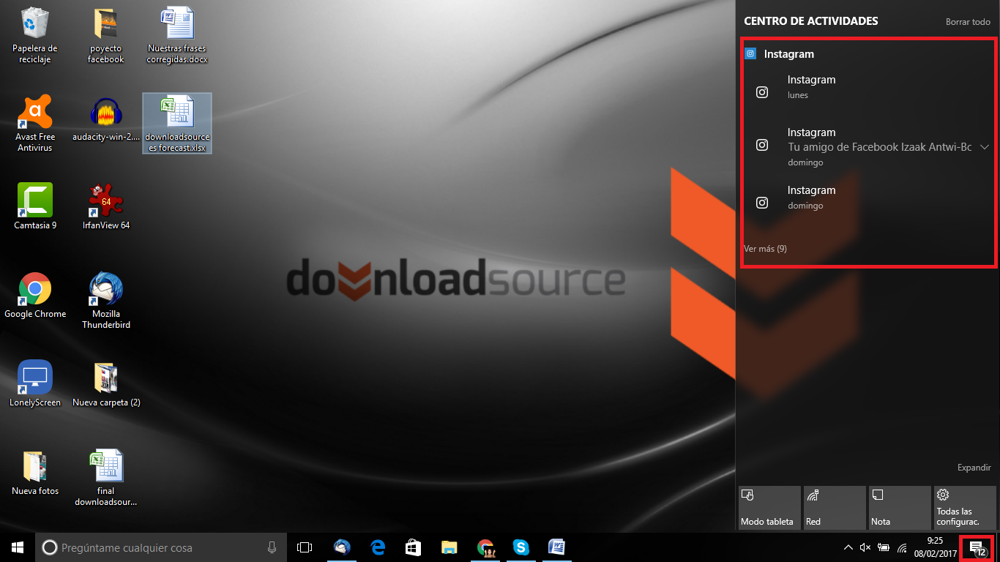This screenshot has width=1000, height=562.
Task: Open Todas las configurac. tile
Action: [965, 508]
